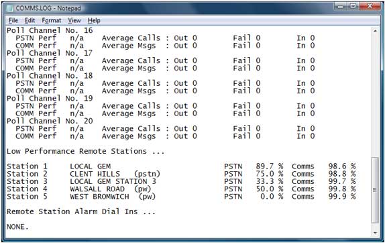Click 'Remote Station Alarm Dial Ins ...' heading
This screenshot has height=243, width=385.
tap(81, 212)
